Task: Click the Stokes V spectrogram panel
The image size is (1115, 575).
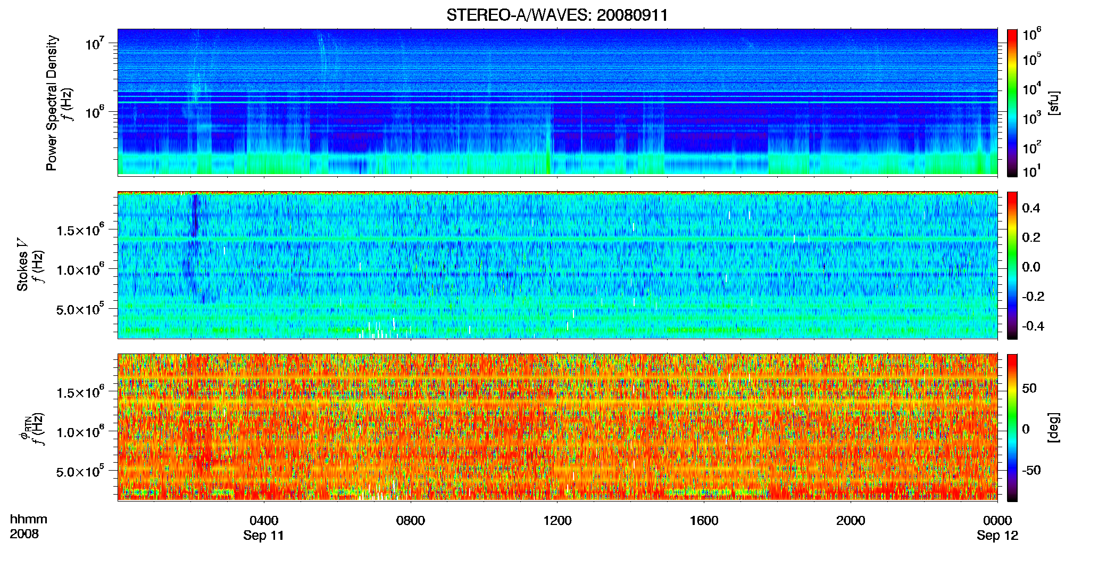Action: click(557, 265)
